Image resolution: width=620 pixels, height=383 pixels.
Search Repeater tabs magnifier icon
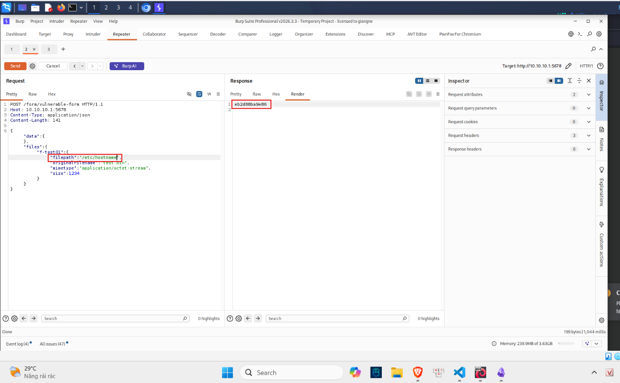tap(593, 49)
